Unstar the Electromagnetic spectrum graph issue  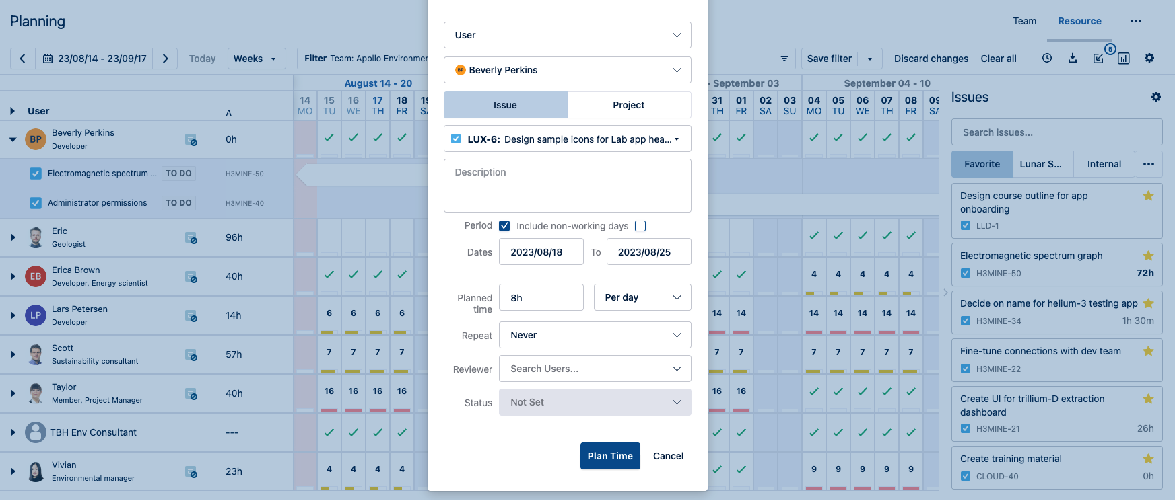click(x=1148, y=256)
